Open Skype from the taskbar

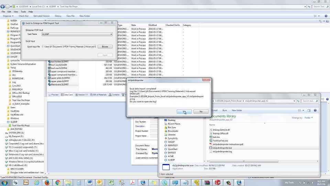coord(164,183)
